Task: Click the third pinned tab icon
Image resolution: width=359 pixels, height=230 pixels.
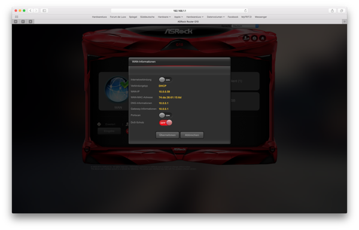Action: [31, 22]
